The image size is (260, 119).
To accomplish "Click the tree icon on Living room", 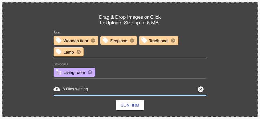I will pos(59,72).
